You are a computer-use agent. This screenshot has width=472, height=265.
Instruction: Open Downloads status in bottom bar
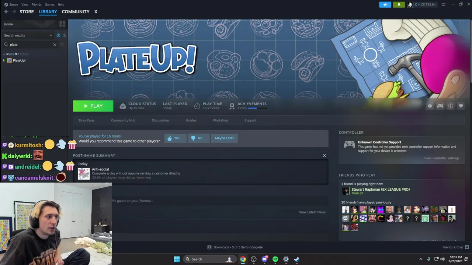point(235,247)
